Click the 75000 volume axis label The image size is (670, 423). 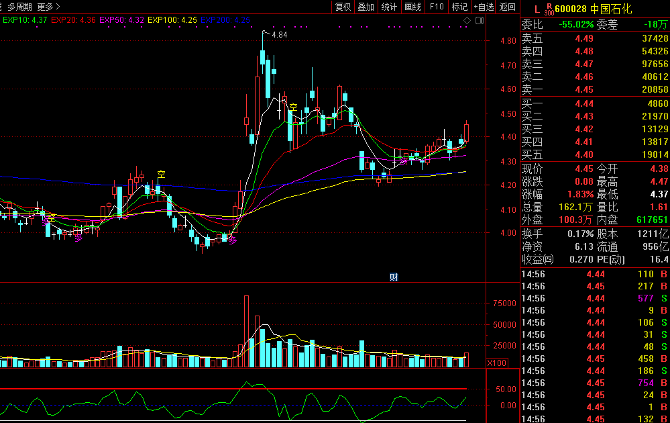tap(504, 303)
